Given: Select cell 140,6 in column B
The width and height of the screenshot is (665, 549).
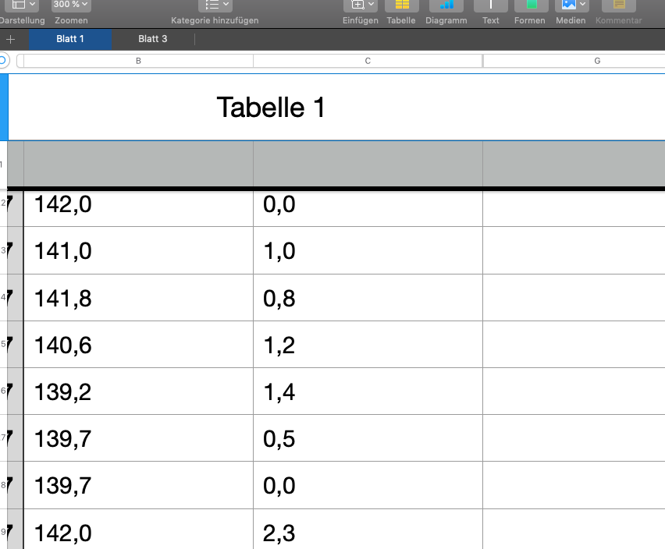Looking at the screenshot, I should pos(139,345).
